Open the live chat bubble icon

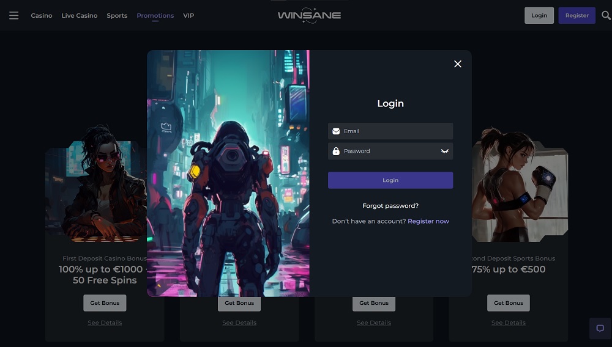pyautogui.click(x=600, y=328)
